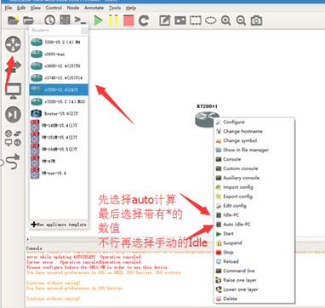Select the Router-15.6(2)T template
The width and height of the screenshot is (325, 308).
pyautogui.click(x=59, y=113)
